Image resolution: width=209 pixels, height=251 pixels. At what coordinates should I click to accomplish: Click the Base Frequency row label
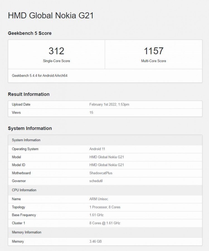(x=24, y=215)
